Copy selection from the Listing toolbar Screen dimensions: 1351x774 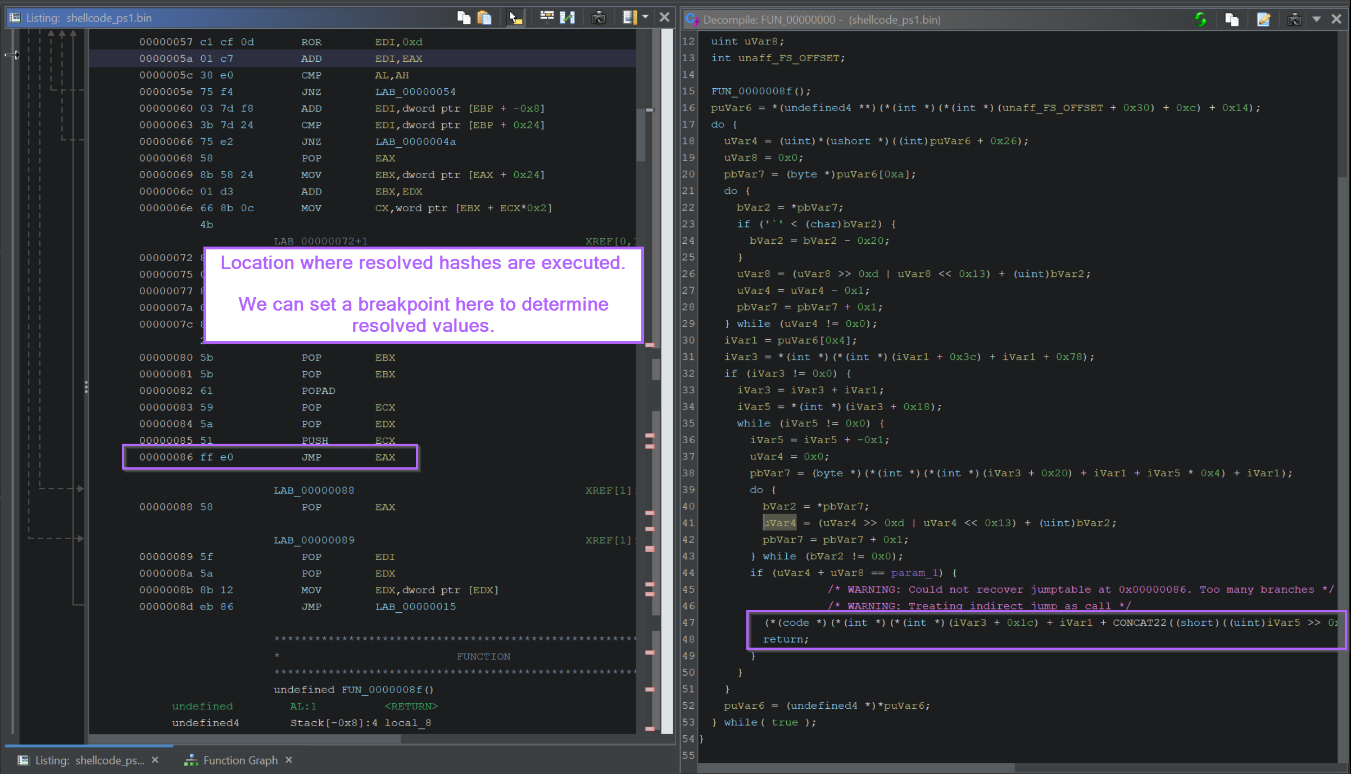pyautogui.click(x=464, y=17)
